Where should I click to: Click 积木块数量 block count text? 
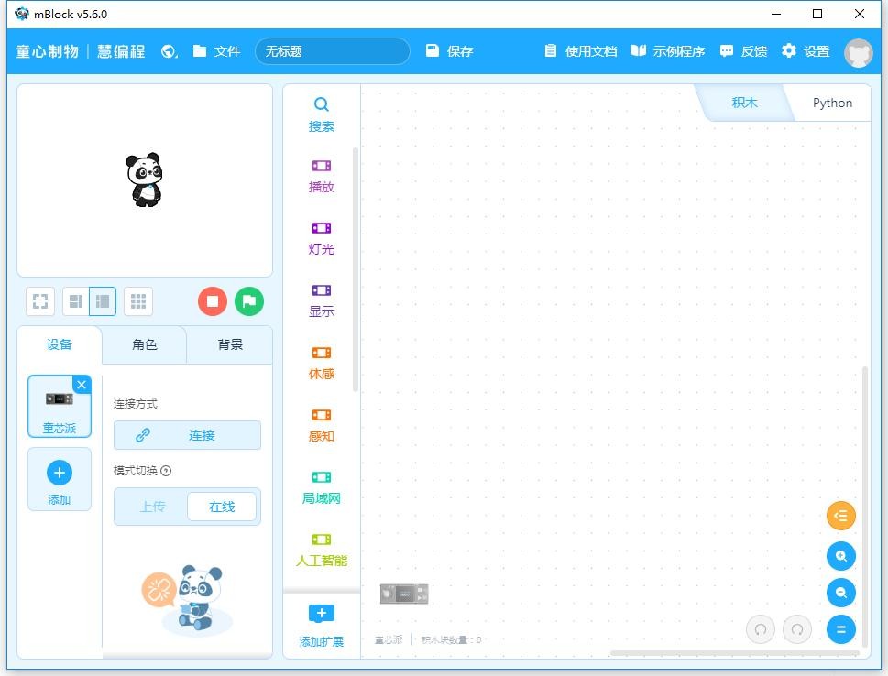pos(452,639)
